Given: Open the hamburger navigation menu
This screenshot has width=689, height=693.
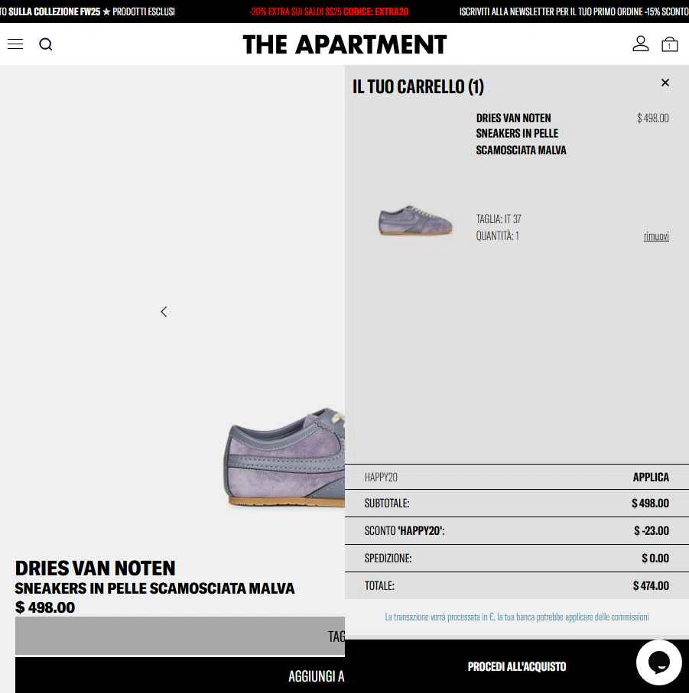Looking at the screenshot, I should (x=15, y=44).
